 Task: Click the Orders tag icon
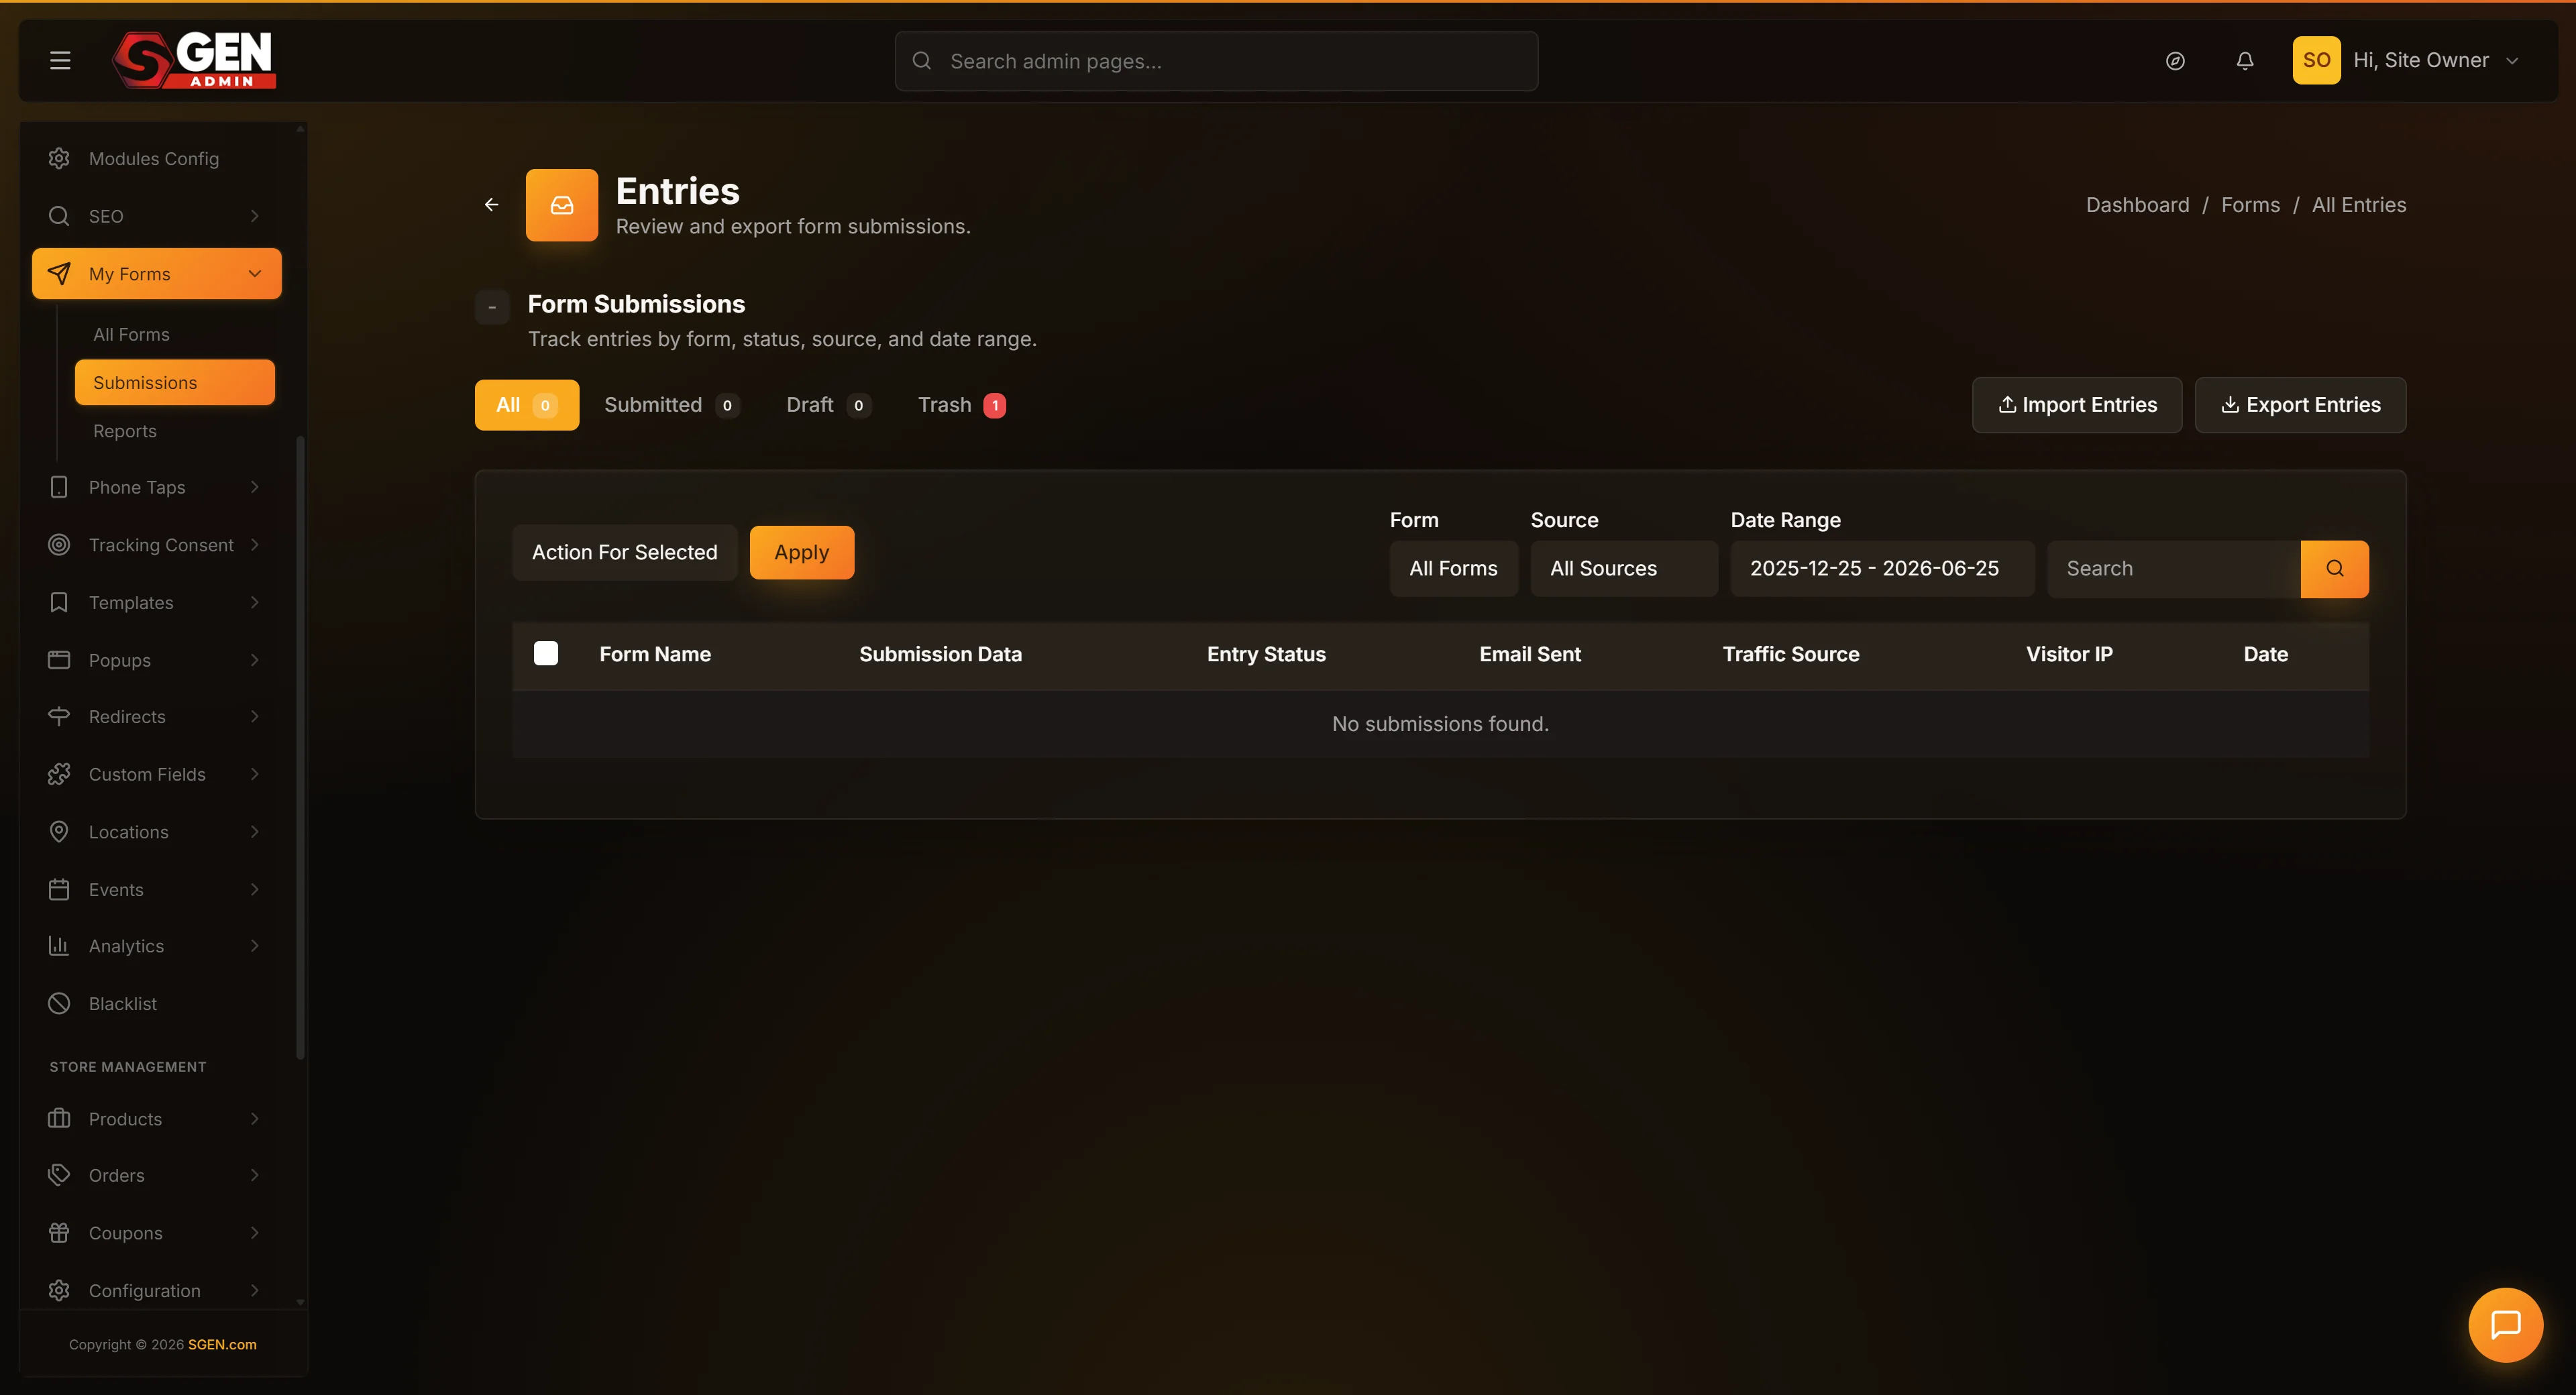pyautogui.click(x=59, y=1175)
